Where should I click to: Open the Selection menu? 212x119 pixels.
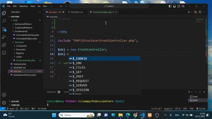click(x=24, y=6)
